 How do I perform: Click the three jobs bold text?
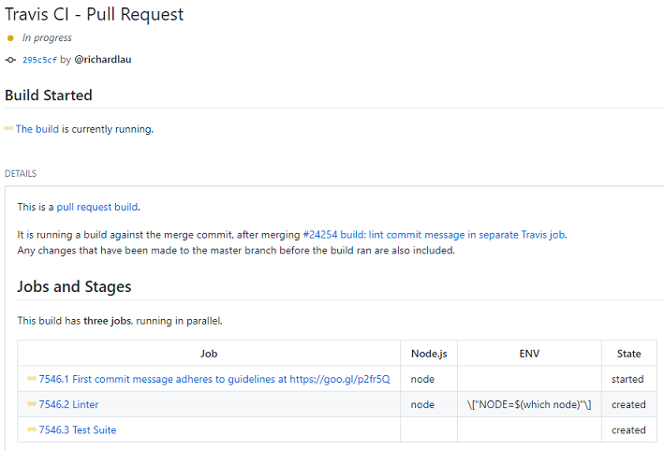tap(107, 321)
